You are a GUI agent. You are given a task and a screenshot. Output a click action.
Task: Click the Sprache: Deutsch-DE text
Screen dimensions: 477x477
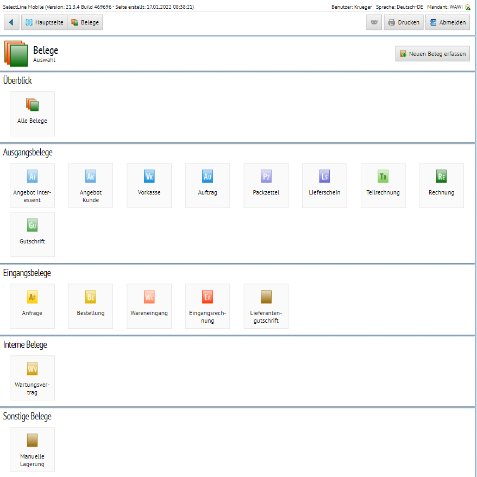(x=399, y=7)
